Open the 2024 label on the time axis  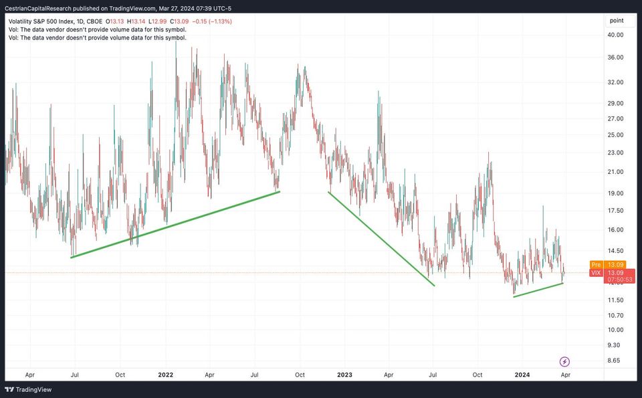pyautogui.click(x=522, y=375)
